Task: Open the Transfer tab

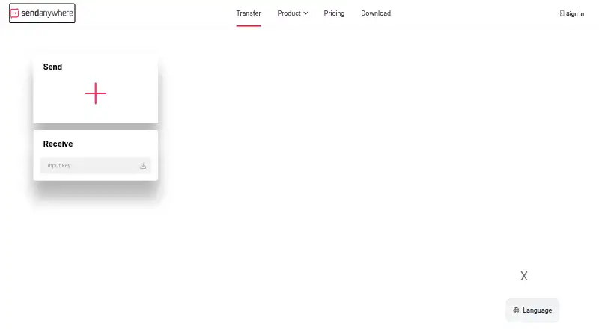Action: tap(249, 13)
